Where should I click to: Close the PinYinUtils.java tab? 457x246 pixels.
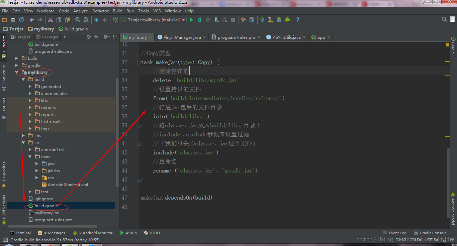tap(304, 37)
